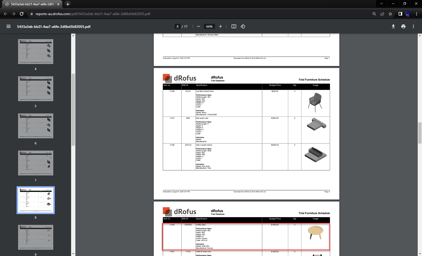Jump to page 7 thumbnail
This screenshot has width=422, height=256.
[x=36, y=163]
